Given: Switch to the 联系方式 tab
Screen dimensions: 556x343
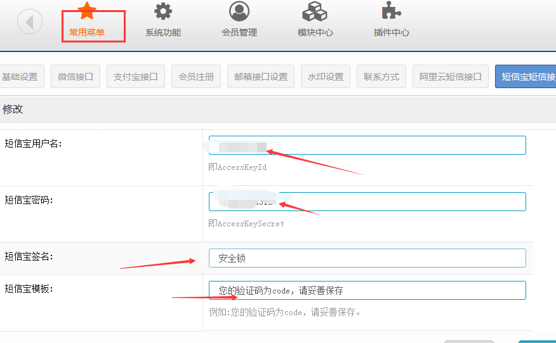Looking at the screenshot, I should pyautogui.click(x=381, y=77).
